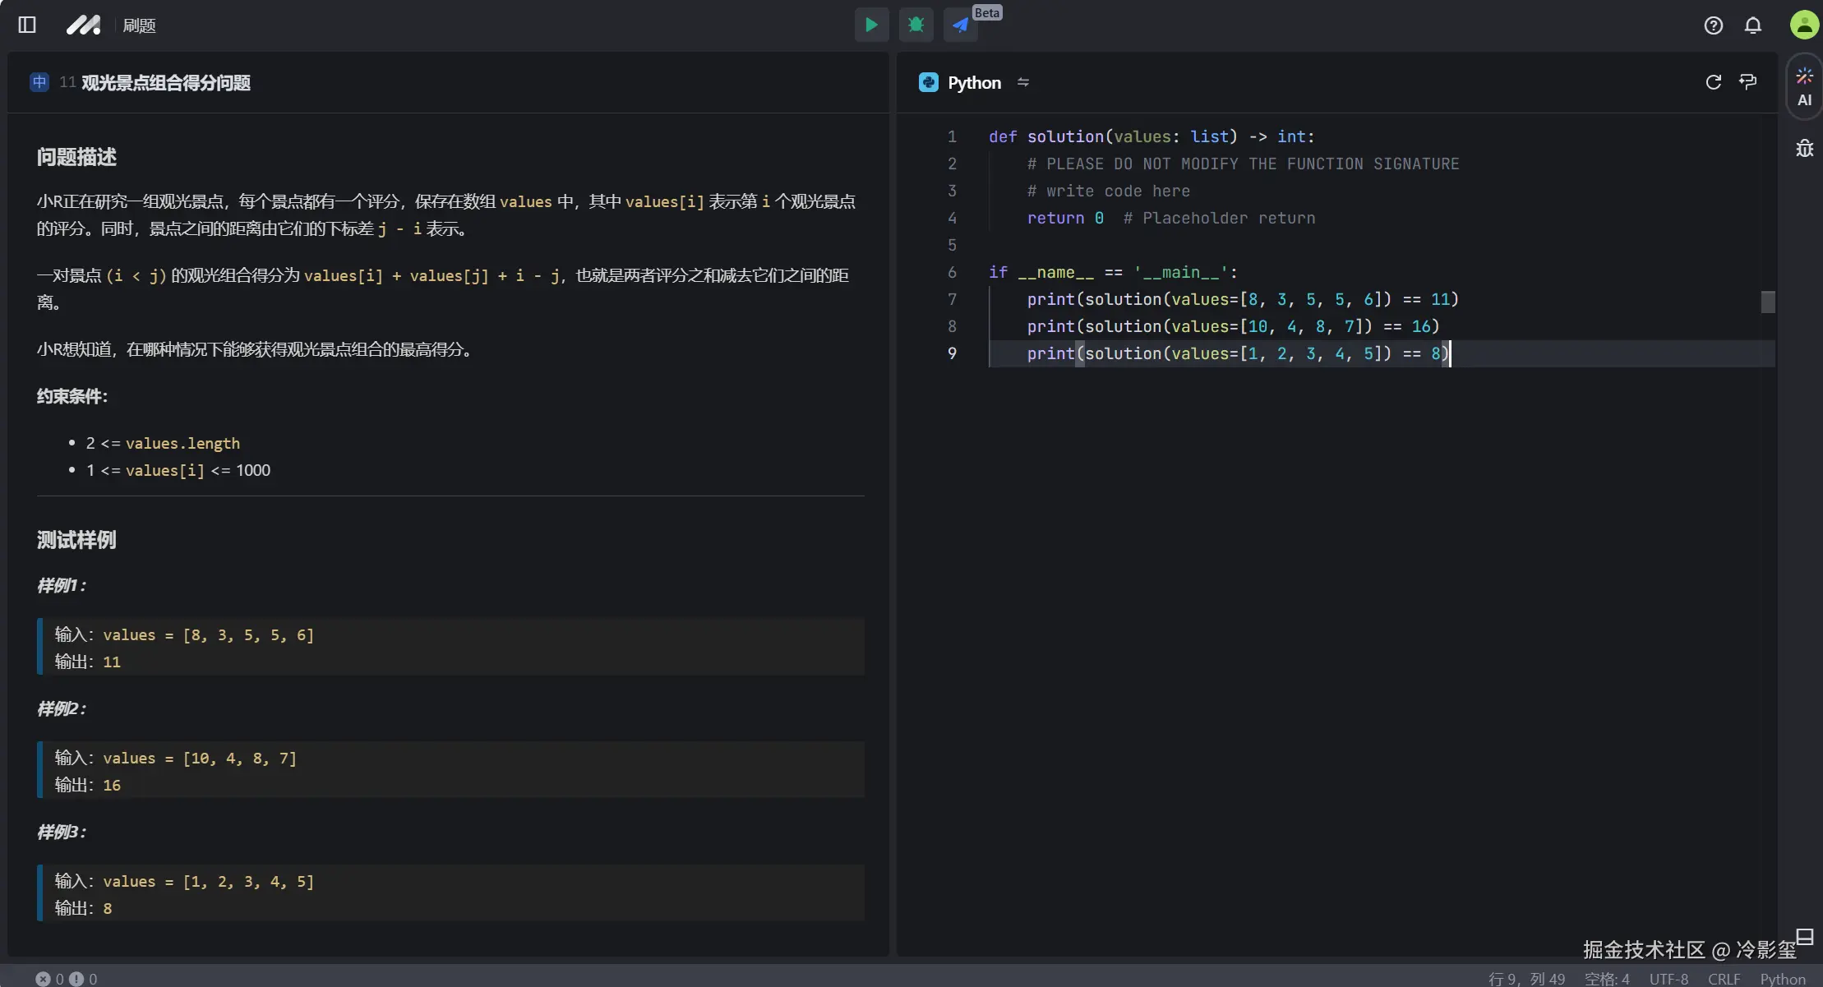
Task: Click the errors and warnings counter in the status bar
Action: (66, 979)
